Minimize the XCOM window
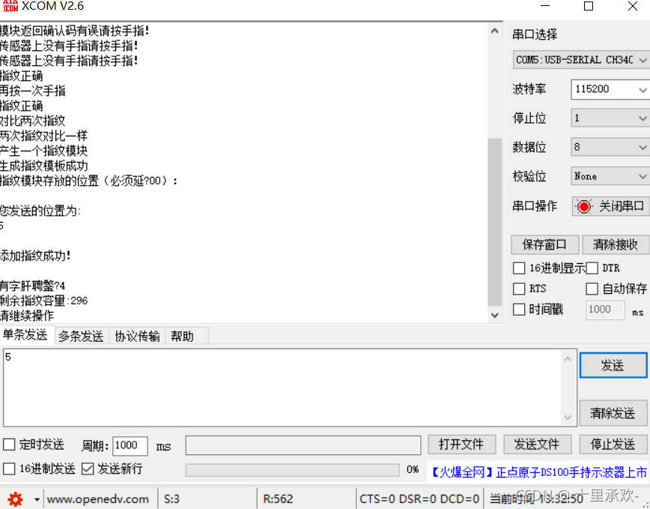This screenshot has height=509, width=650. (545, 6)
